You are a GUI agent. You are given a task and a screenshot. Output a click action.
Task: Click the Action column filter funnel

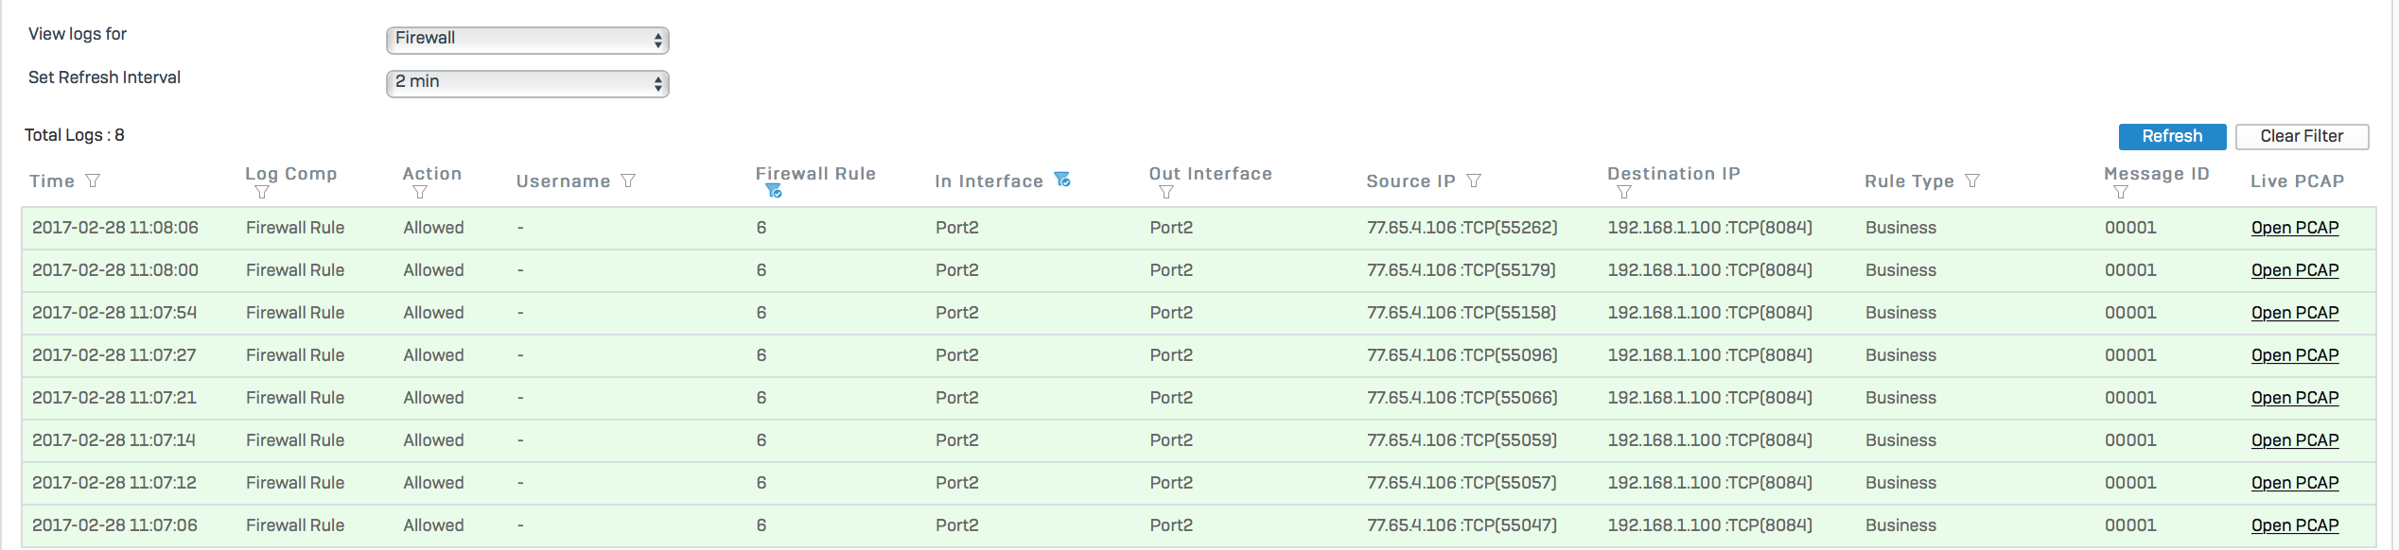coord(420,192)
